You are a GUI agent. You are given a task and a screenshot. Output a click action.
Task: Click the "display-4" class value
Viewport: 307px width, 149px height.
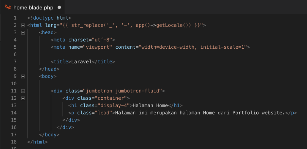[114, 105]
